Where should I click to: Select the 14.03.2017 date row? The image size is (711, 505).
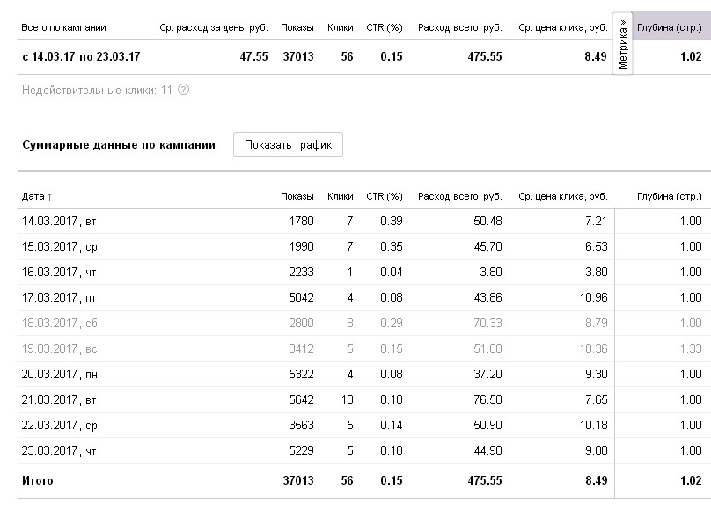click(x=60, y=222)
